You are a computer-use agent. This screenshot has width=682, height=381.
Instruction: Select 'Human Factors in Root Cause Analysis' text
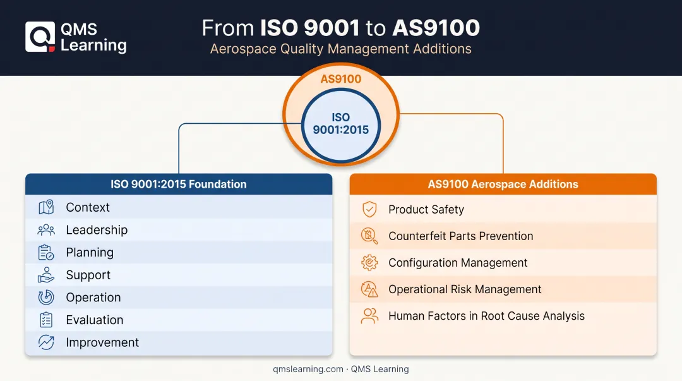click(487, 316)
